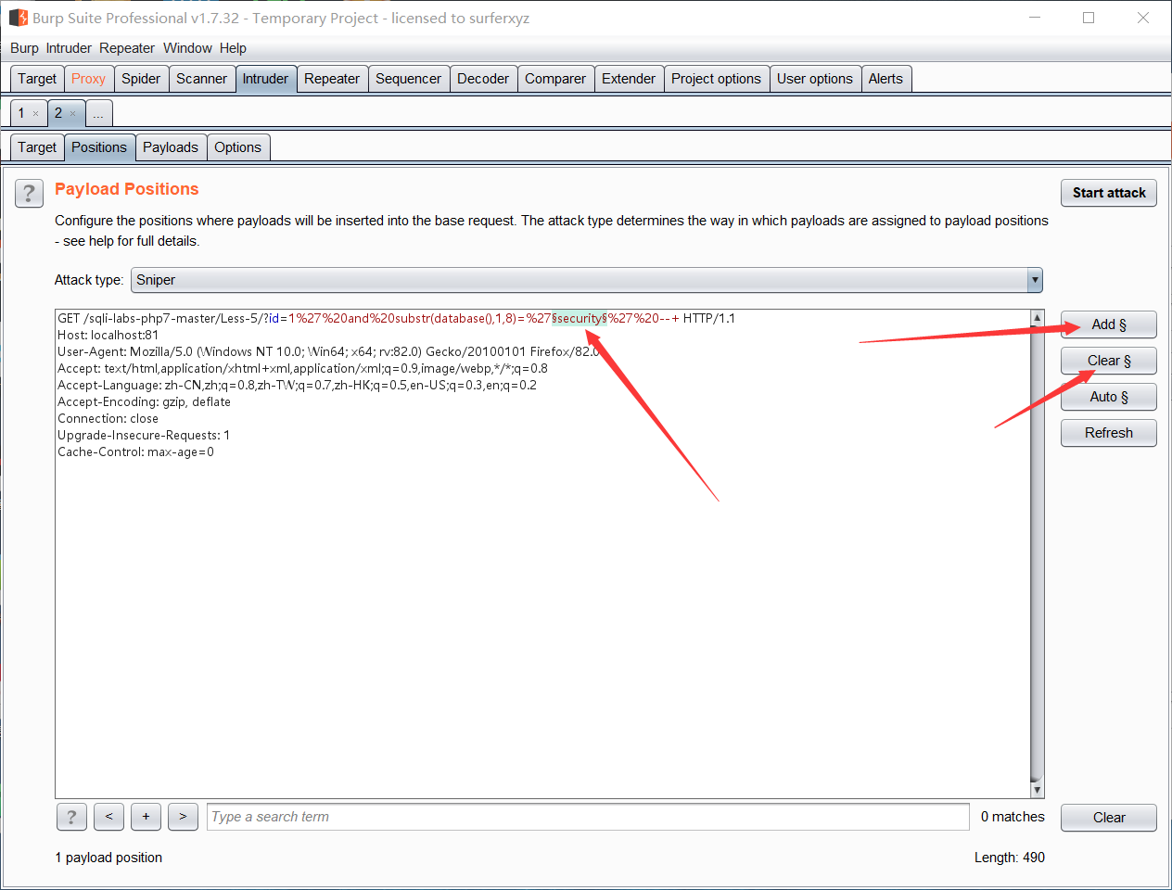Open the Alerts tab
The width and height of the screenshot is (1172, 890).
[x=886, y=79]
